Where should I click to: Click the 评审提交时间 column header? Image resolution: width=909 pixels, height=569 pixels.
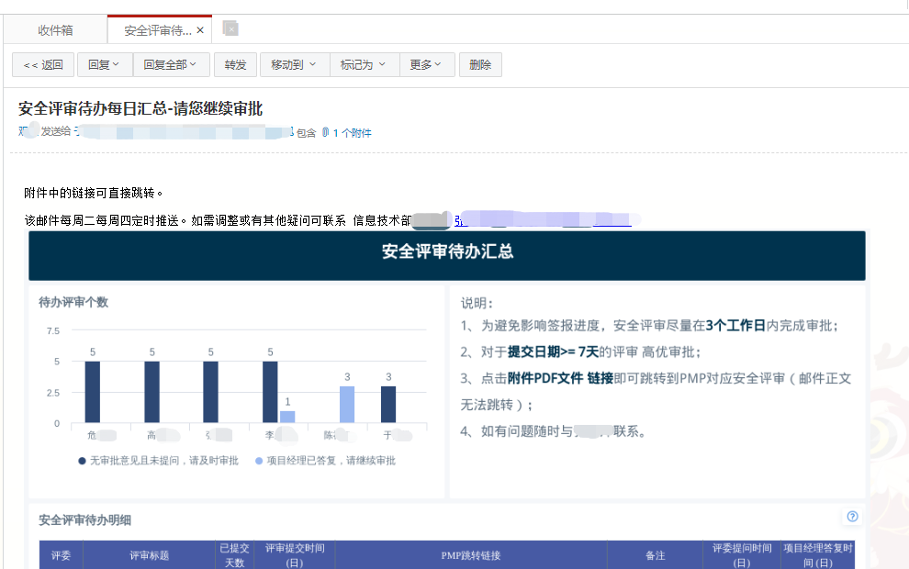(x=295, y=555)
